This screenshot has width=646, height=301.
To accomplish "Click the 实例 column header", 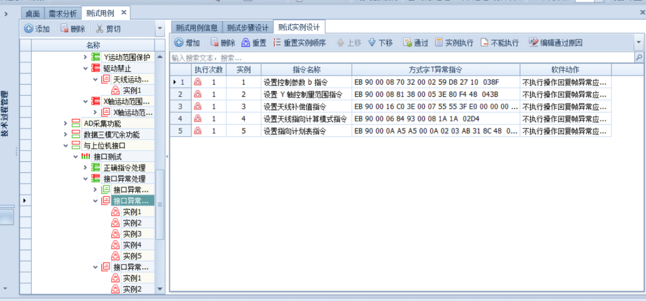I will pos(243,70).
